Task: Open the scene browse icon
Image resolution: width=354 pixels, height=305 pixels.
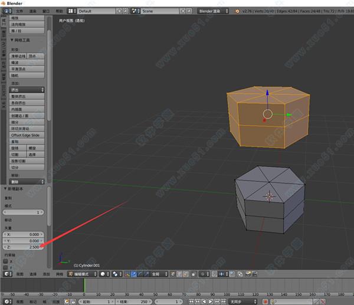Action: click(136, 11)
